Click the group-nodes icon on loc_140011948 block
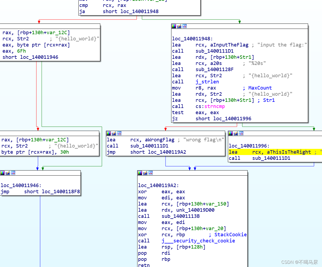Image resolution: width=322 pixels, height=267 pixels. tap(184, 26)
